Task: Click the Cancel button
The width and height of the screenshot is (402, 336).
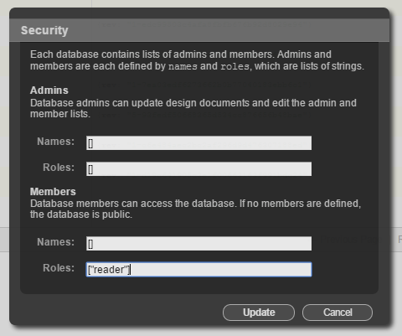Action: tap(338, 313)
